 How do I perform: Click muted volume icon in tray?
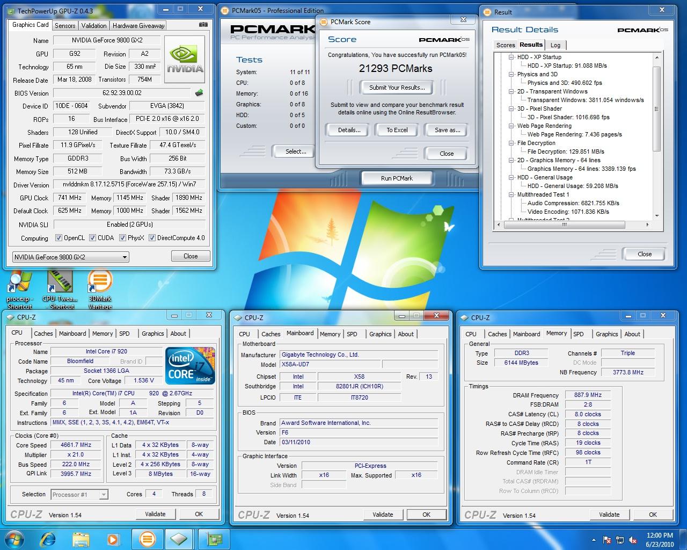tap(634, 539)
